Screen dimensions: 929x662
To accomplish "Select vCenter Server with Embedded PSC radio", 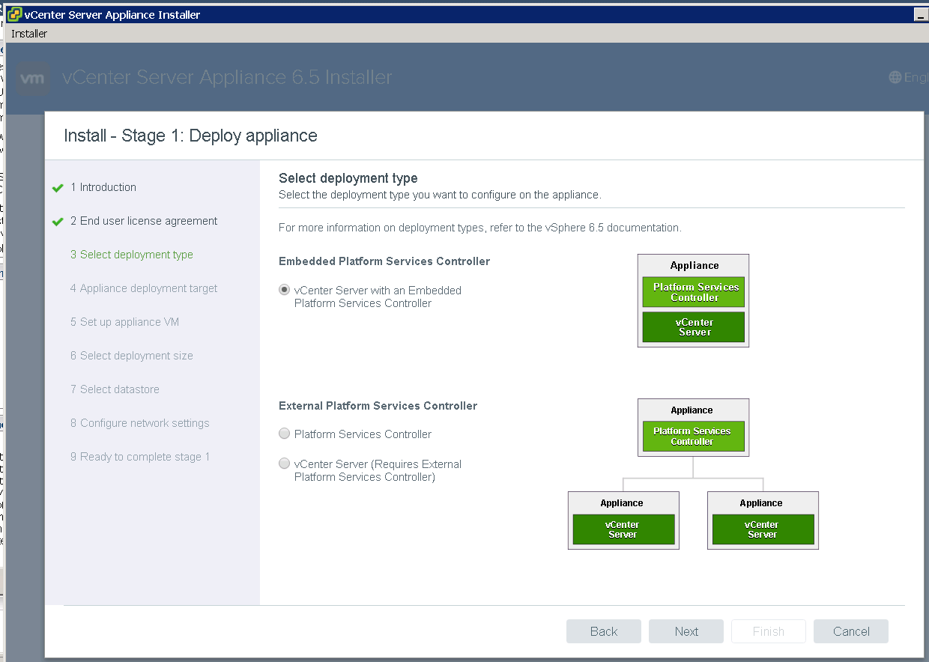I will tap(284, 290).
